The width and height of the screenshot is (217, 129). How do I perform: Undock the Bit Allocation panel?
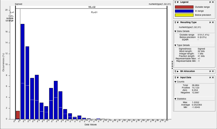click(210, 71)
